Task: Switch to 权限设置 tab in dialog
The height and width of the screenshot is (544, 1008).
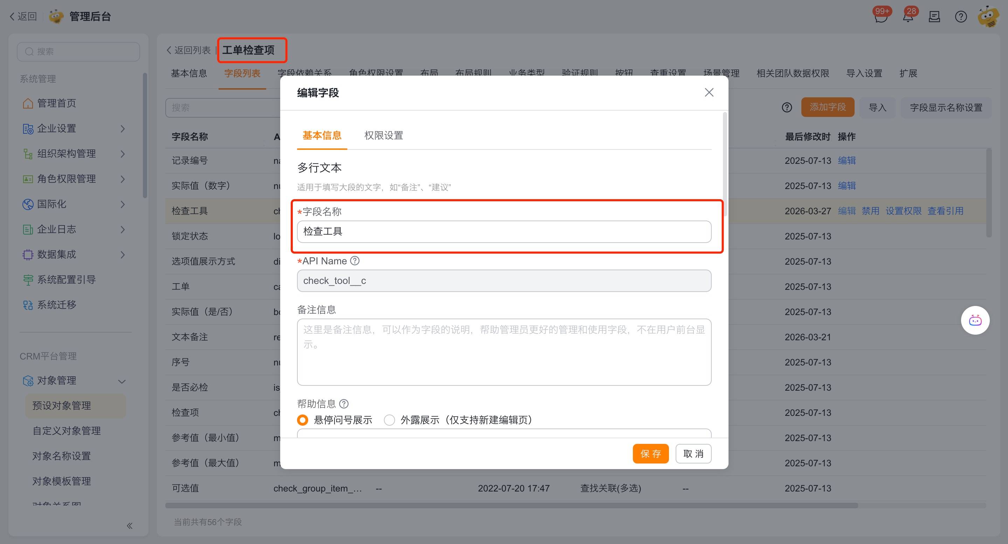Action: pyautogui.click(x=384, y=135)
